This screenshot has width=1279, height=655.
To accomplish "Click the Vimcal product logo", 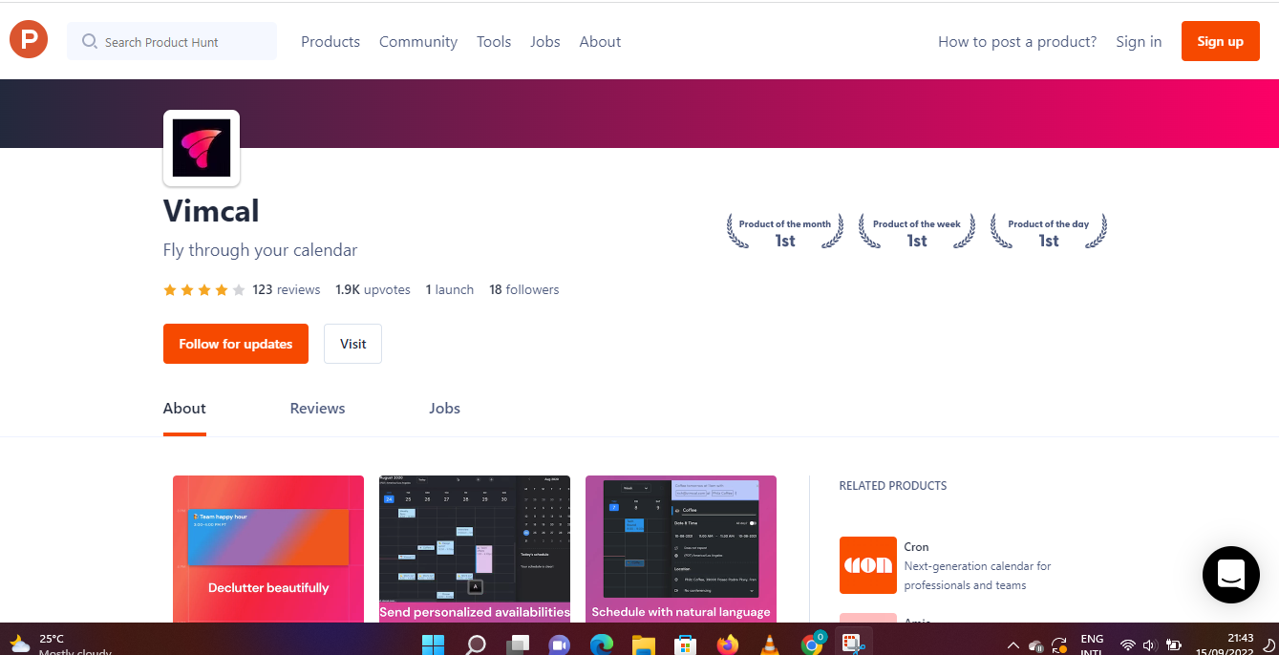I will (202, 148).
